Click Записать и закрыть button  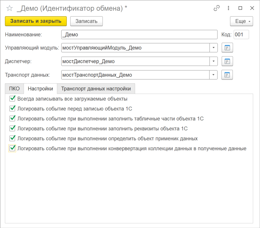click(x=36, y=21)
